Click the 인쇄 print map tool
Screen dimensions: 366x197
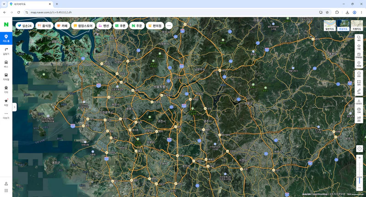359,110
